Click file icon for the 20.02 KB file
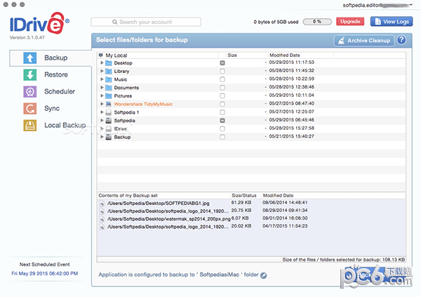The width and height of the screenshot is (421, 297). click(x=102, y=227)
